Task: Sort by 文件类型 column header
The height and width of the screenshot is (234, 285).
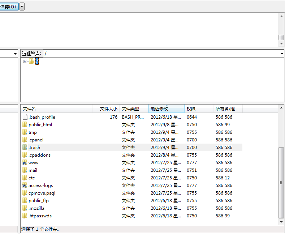Action: click(x=134, y=109)
